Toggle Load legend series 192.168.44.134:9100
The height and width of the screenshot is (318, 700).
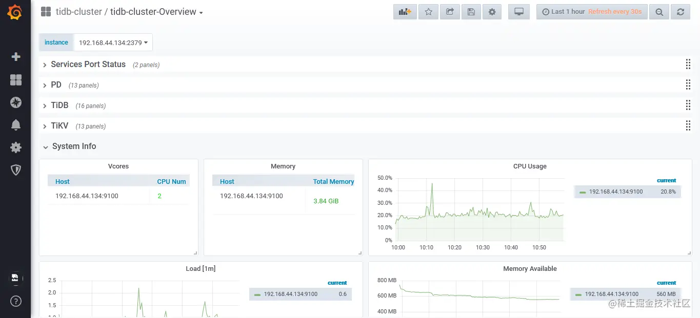291,294
